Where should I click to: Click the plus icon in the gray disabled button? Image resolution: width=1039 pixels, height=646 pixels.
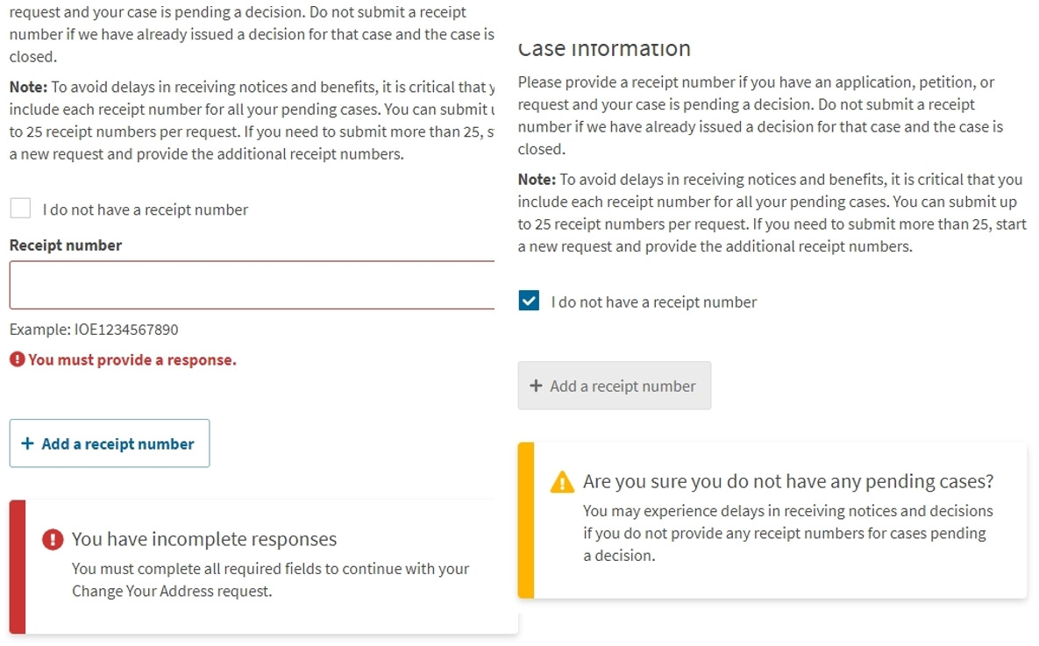[x=536, y=386]
